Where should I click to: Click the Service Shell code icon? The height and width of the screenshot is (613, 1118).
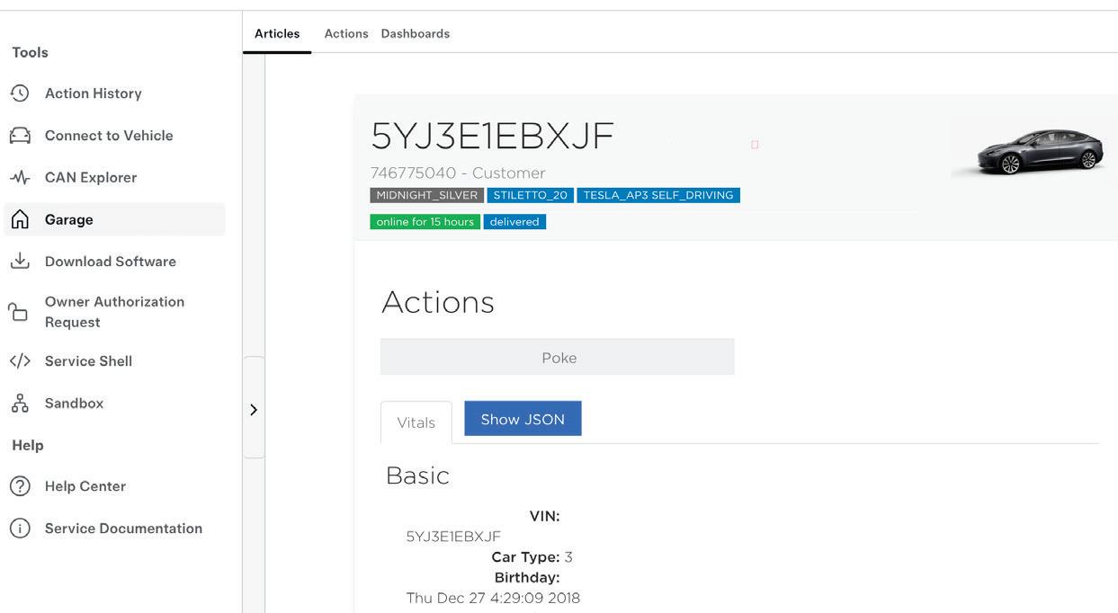coord(20,360)
